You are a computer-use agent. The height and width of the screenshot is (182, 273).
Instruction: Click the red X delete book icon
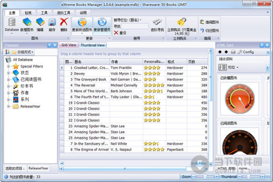pos(64,22)
